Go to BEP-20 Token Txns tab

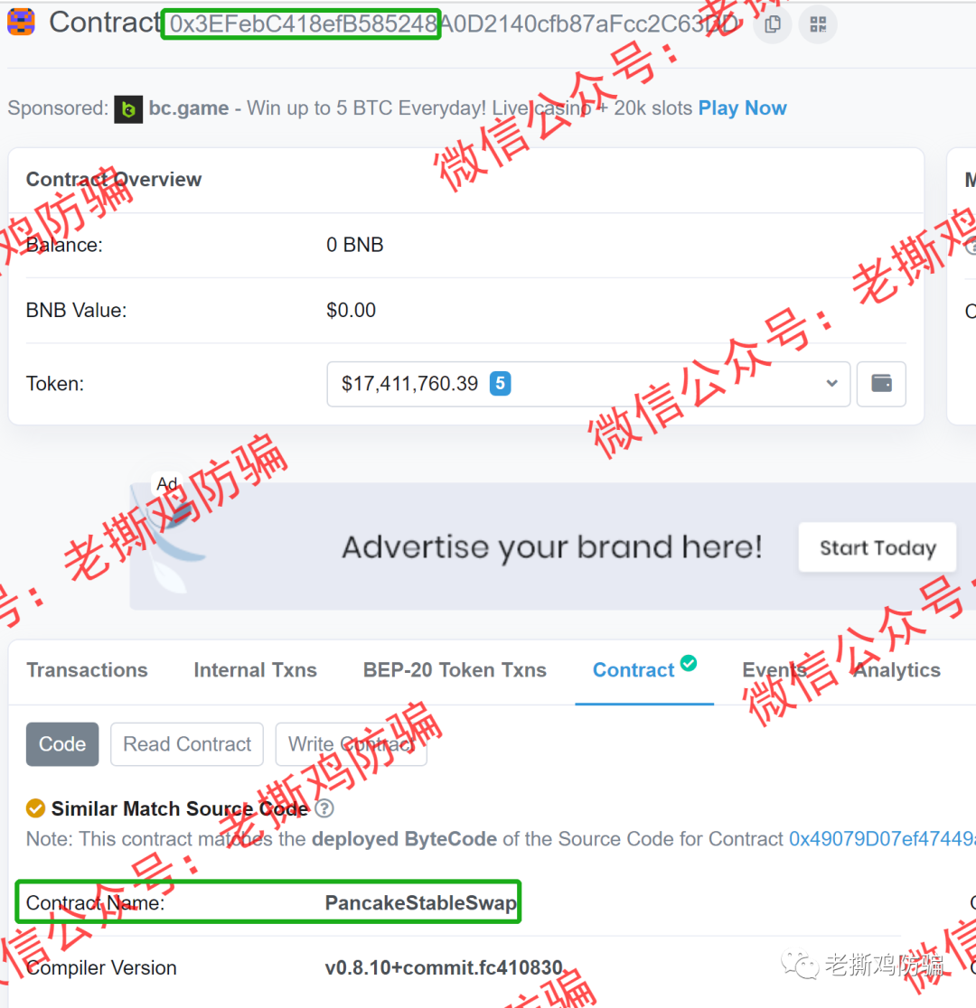(455, 670)
